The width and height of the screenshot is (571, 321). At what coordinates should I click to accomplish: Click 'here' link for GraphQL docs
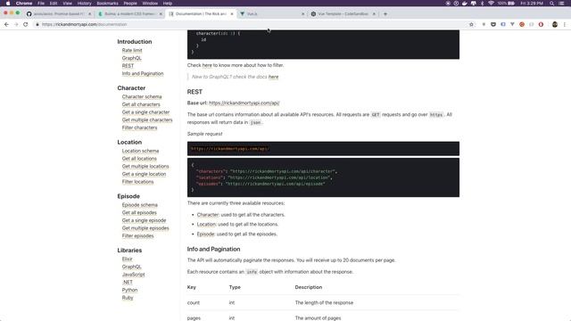(x=273, y=77)
